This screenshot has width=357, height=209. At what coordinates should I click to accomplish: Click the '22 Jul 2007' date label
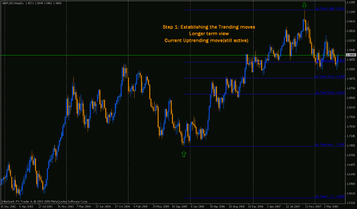click(294, 206)
